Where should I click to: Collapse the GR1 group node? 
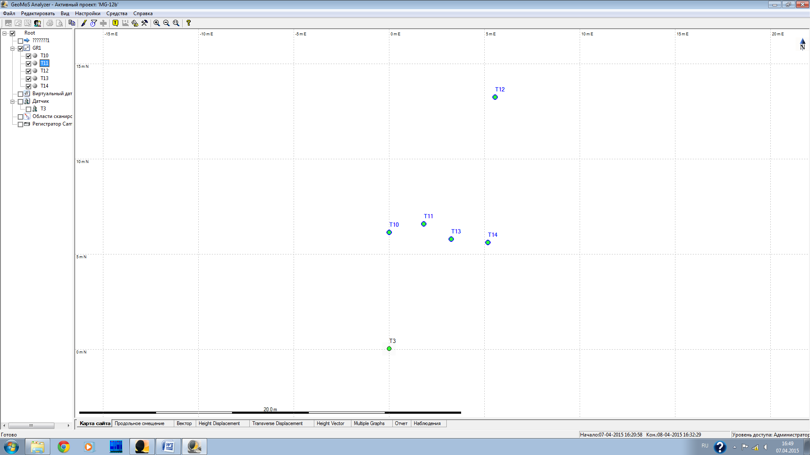pyautogui.click(x=13, y=48)
